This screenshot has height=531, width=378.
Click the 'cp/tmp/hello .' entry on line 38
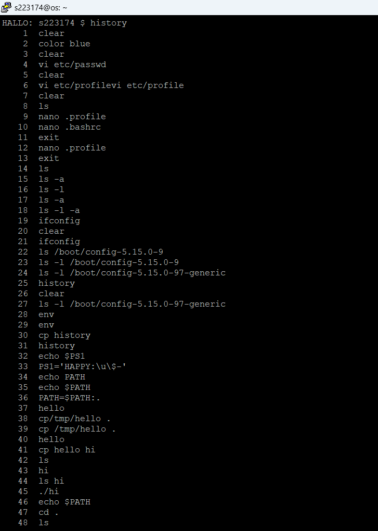(74, 419)
